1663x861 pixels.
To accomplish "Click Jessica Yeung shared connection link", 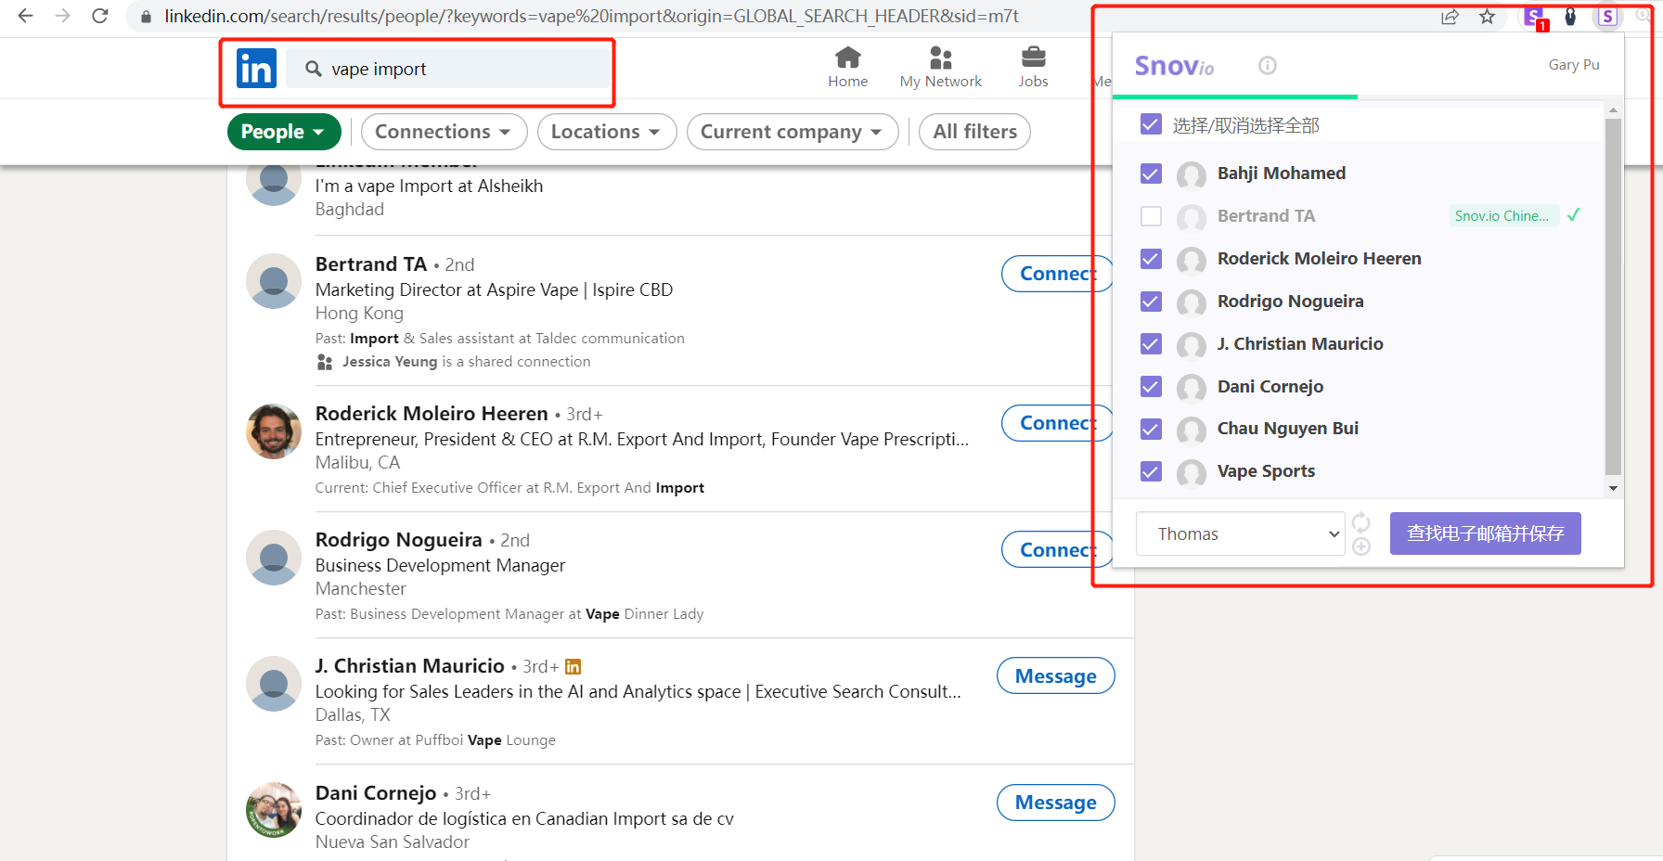I will tap(390, 362).
